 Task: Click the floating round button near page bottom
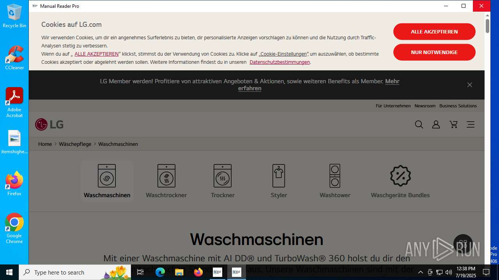click(x=463, y=244)
